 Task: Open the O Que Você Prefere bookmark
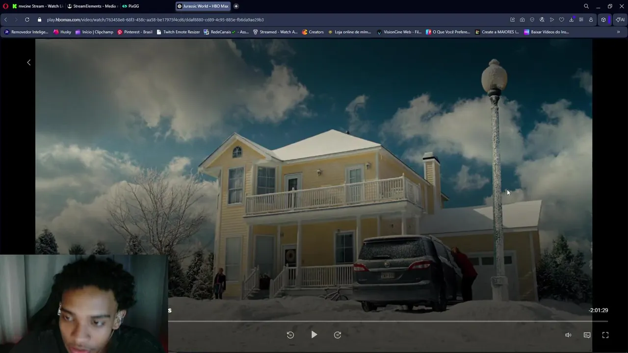448,32
